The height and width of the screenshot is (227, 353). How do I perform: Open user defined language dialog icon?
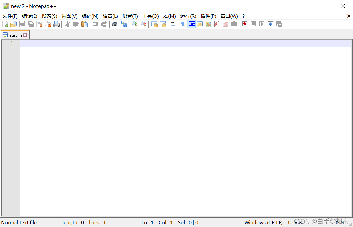pyautogui.click(x=200, y=24)
